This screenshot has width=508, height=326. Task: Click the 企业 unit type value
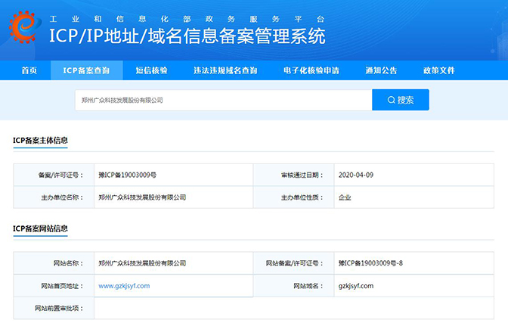point(345,197)
